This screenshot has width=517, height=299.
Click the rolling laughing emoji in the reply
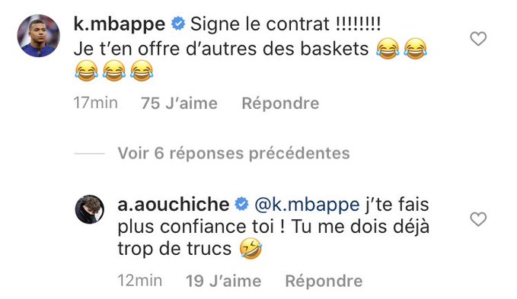point(251,249)
